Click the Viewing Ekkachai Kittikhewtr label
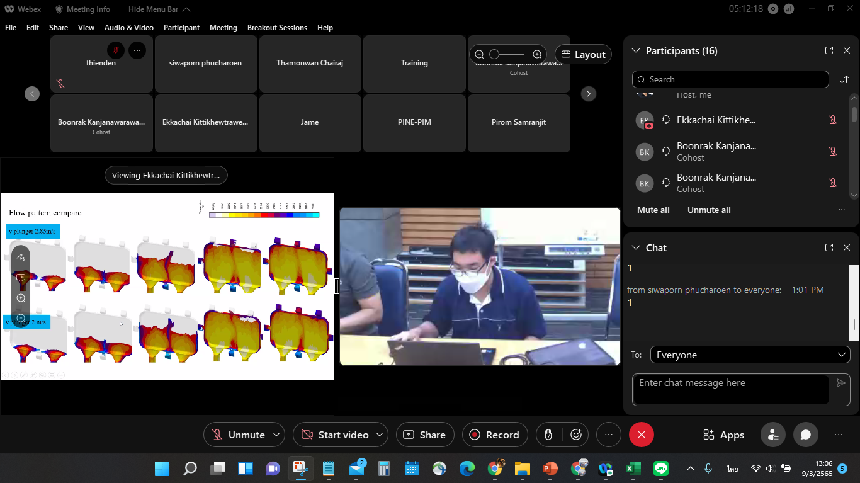 [166, 175]
